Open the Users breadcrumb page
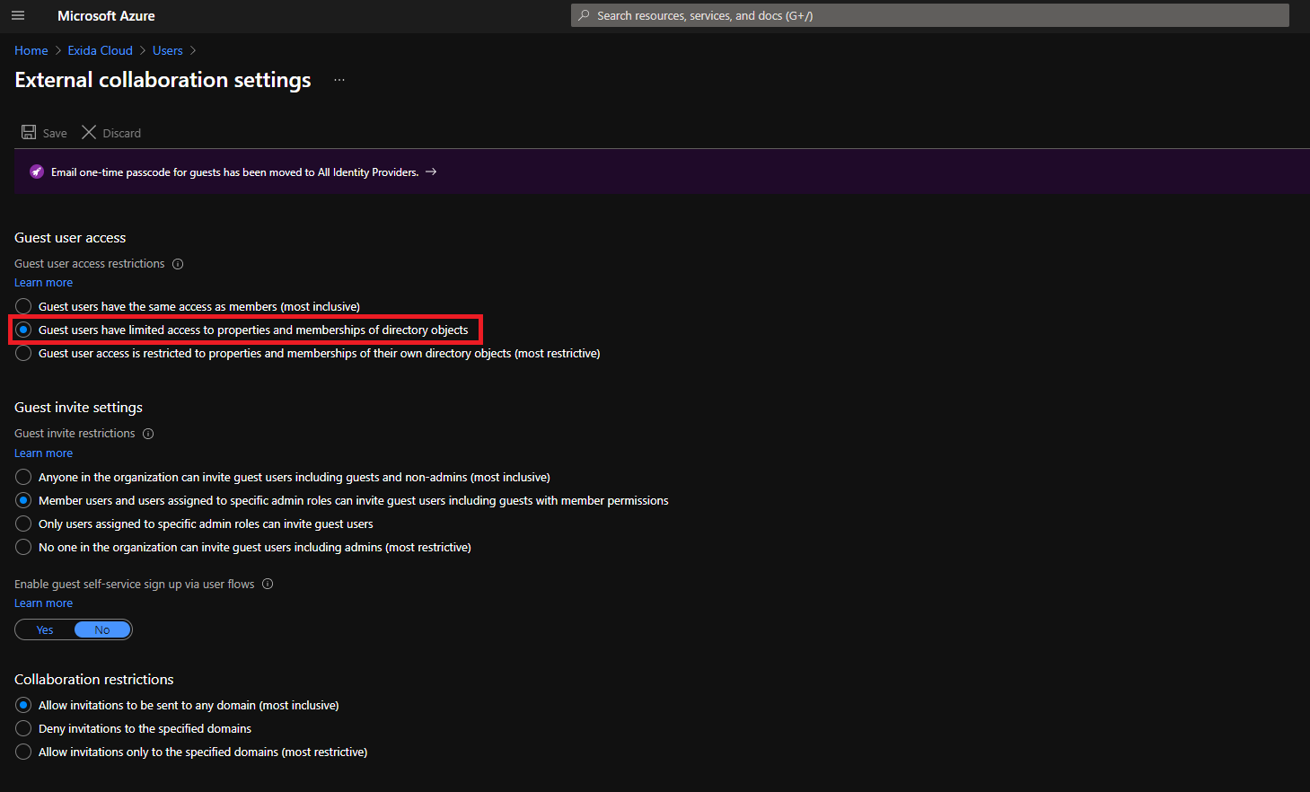This screenshot has width=1310, height=792. [x=167, y=50]
